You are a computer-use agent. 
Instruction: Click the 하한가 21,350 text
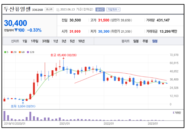tap(121, 32)
